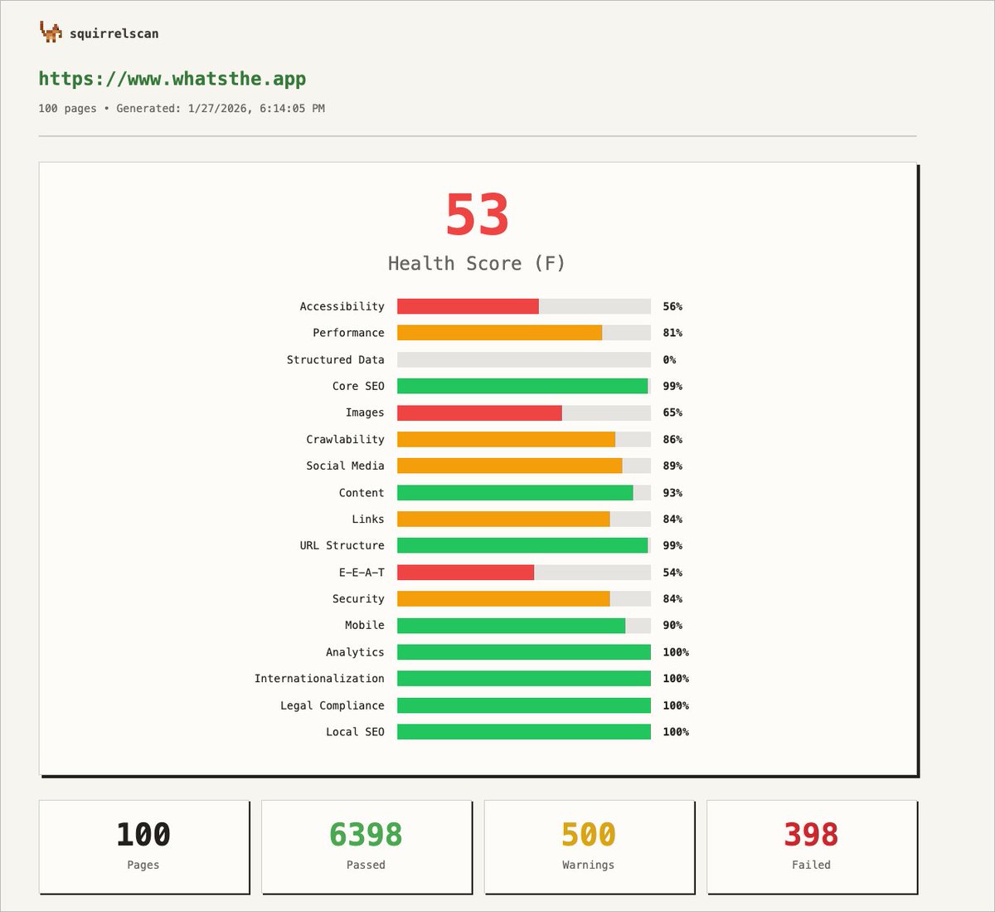Click the URL Structure progress bar
Viewport: 995px width, 912px height.
point(524,545)
